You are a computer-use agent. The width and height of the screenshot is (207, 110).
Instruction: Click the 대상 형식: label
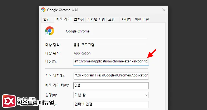(53, 45)
